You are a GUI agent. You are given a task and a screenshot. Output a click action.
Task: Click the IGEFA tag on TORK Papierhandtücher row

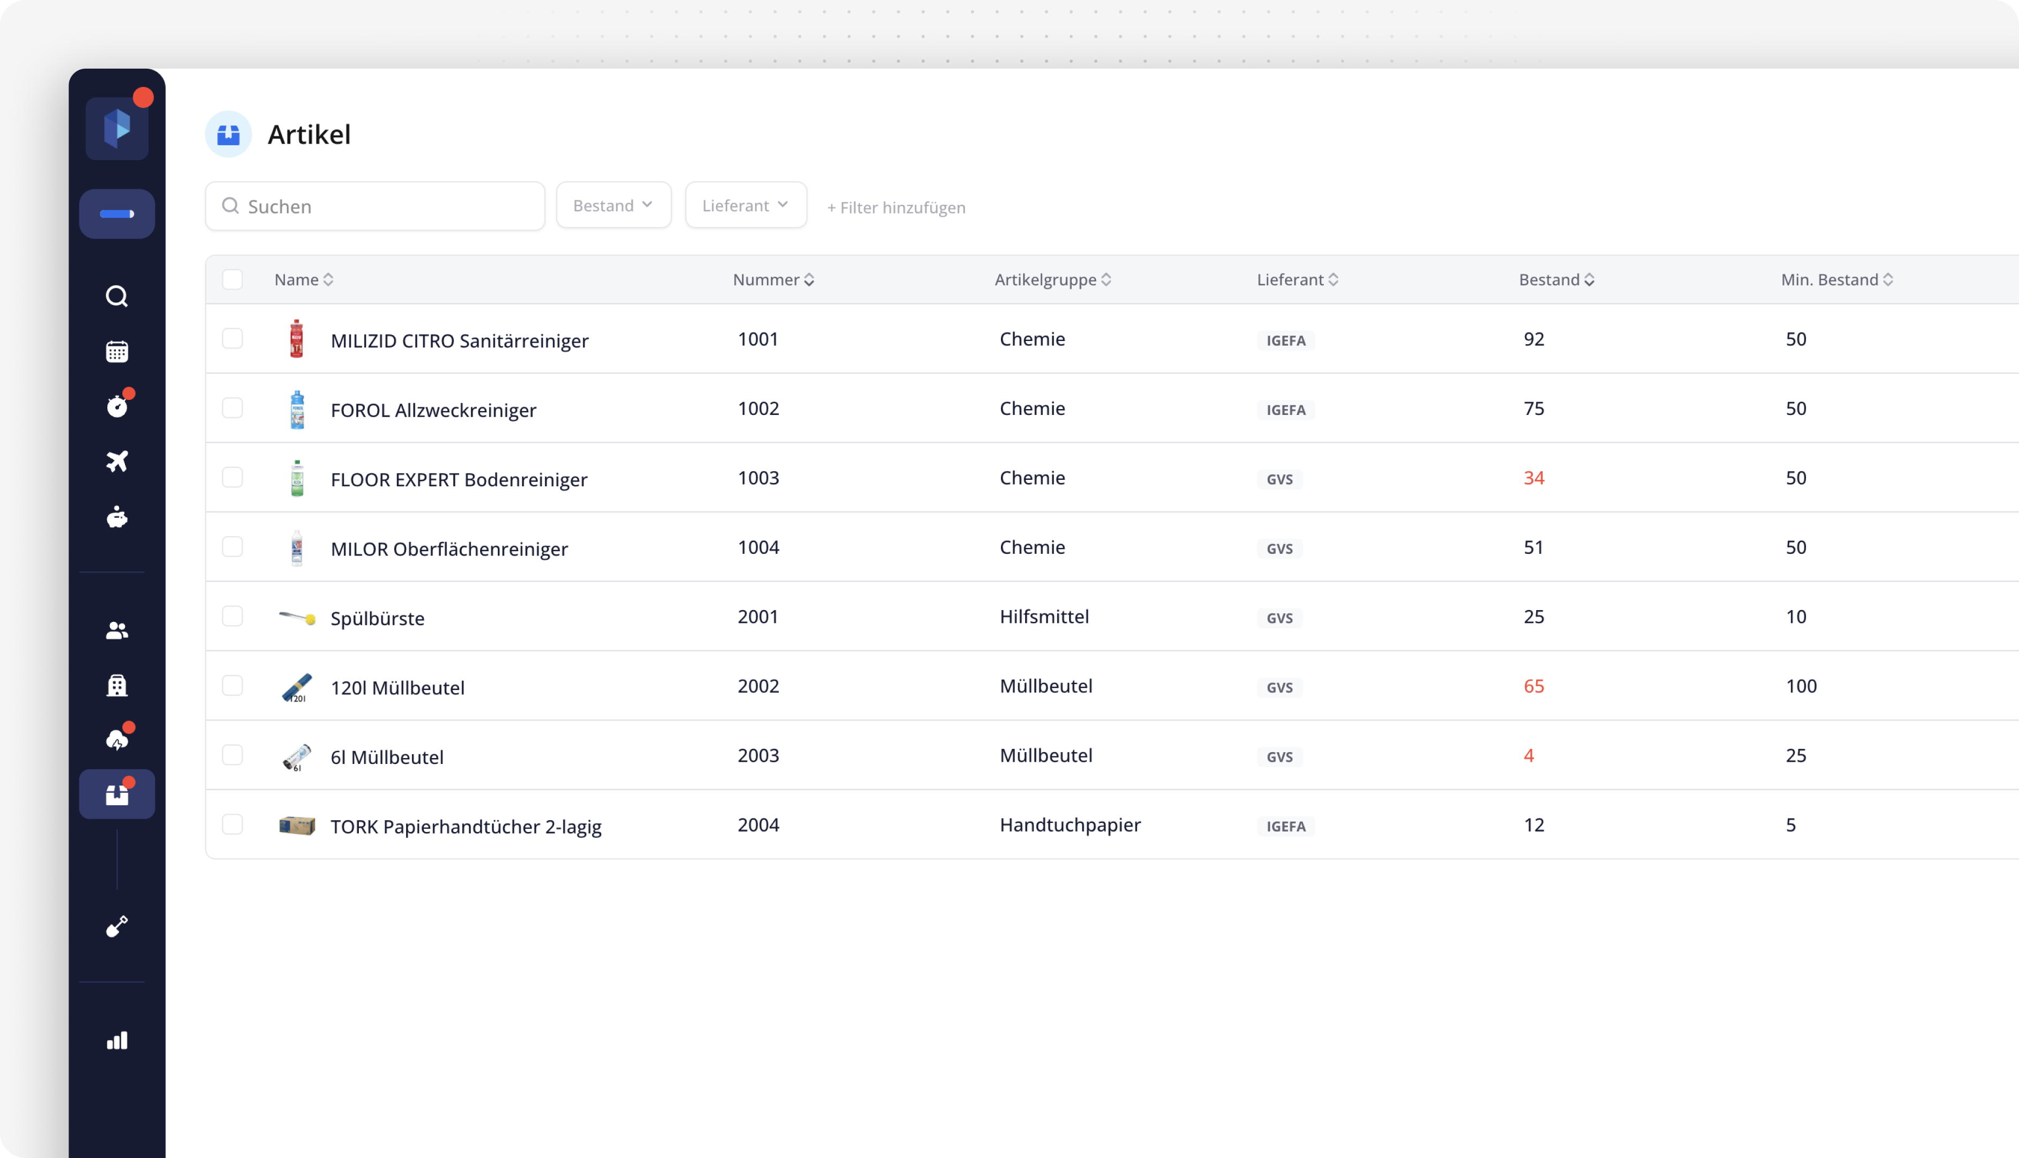[1286, 826]
